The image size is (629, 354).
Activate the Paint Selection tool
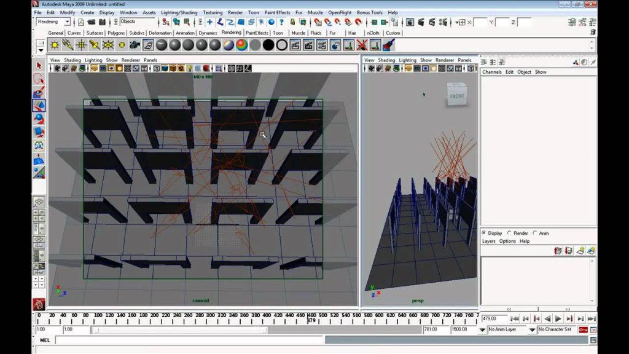pos(39,92)
